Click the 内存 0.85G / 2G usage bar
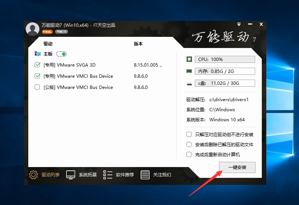The width and height of the screenshot is (299, 205). [225, 71]
